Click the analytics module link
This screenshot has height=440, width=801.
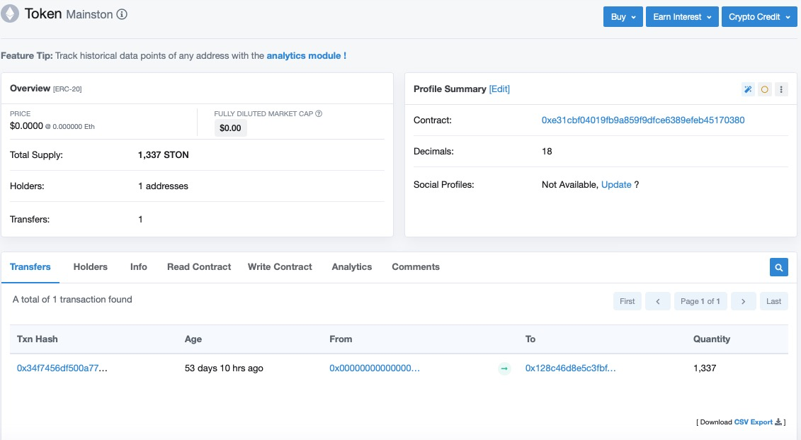pos(306,55)
